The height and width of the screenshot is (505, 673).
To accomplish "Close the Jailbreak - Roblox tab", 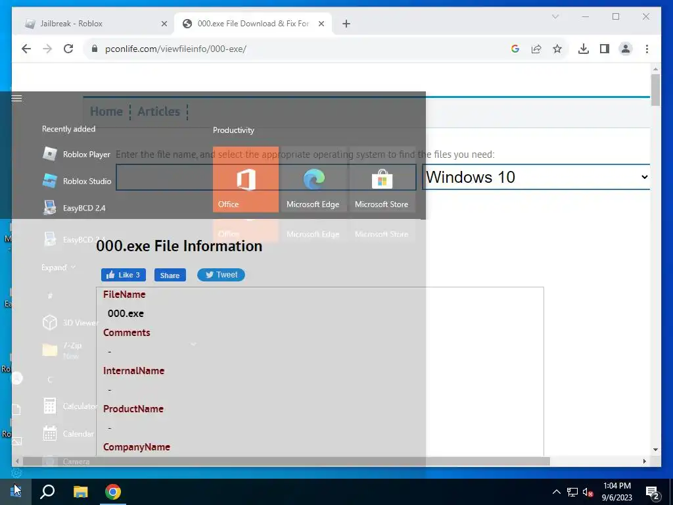I will point(164,24).
